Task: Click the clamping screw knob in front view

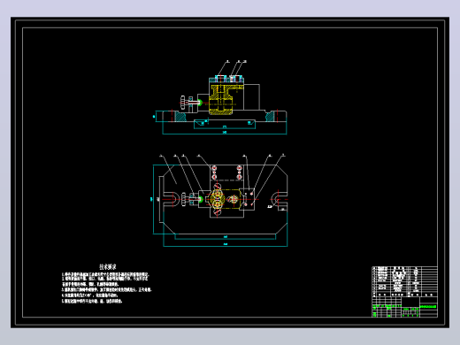Action: [x=183, y=103]
